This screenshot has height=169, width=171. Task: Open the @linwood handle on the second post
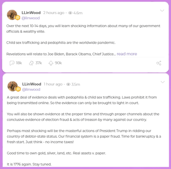31,89
